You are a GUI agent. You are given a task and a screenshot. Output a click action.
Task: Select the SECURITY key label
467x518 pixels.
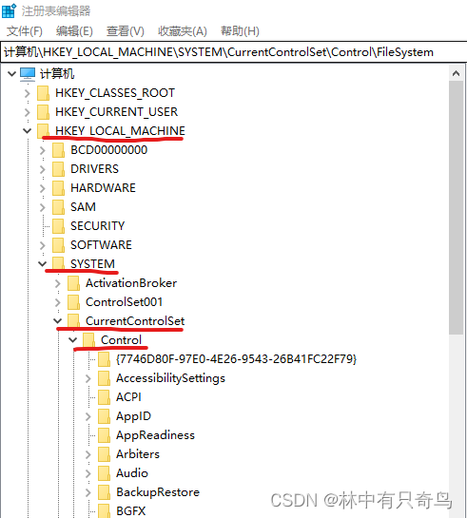(98, 226)
